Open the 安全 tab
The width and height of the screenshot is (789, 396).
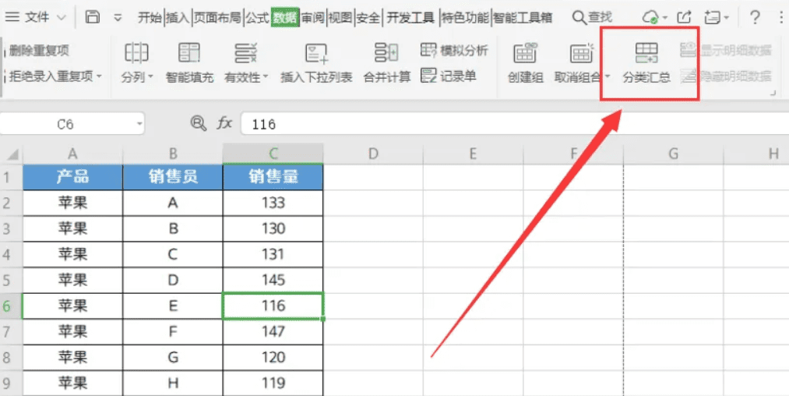(368, 18)
